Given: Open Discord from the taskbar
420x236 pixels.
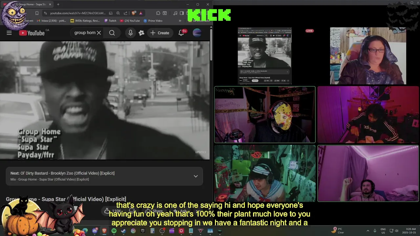Looking at the screenshot, I should (x=95, y=231).
